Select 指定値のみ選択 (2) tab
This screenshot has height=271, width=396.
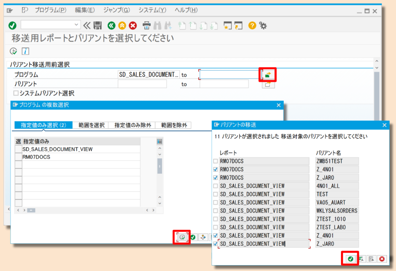(x=43, y=125)
